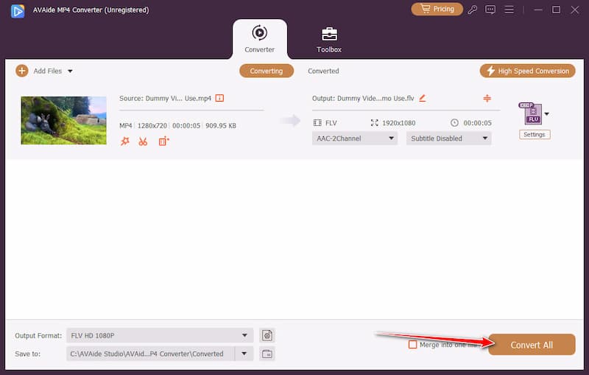Rename output file with pencil icon
The width and height of the screenshot is (589, 375).
coord(423,98)
